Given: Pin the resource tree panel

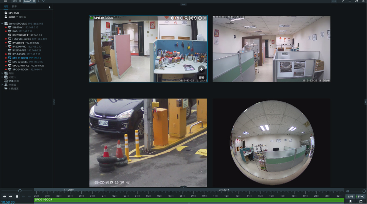Looking at the screenshot, I should [x=50, y=7].
